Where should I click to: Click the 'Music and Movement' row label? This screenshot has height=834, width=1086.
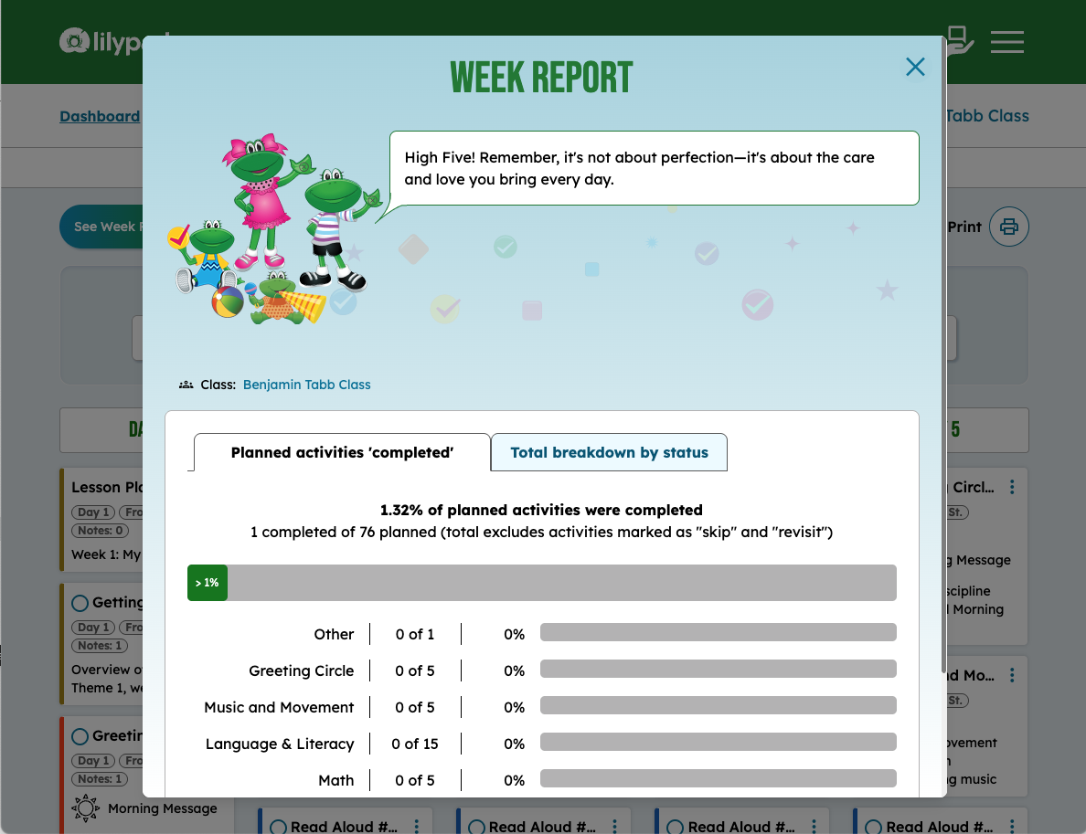coord(279,707)
